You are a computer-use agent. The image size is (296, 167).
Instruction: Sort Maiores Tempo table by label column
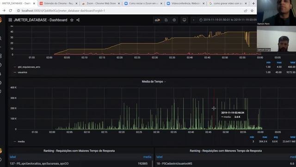(x=12, y=157)
